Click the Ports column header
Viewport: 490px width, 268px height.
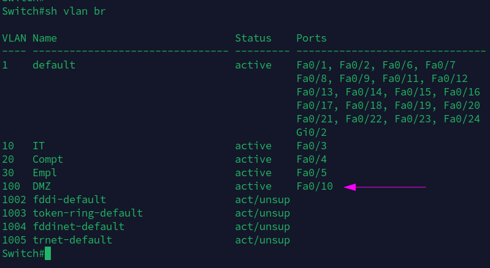point(312,38)
